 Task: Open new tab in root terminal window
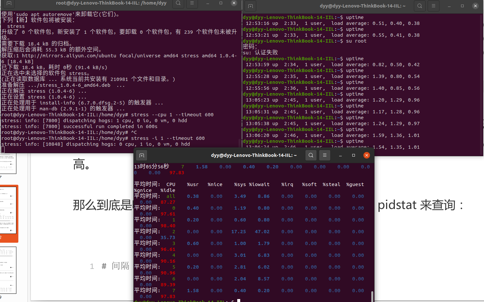pos(9,4)
